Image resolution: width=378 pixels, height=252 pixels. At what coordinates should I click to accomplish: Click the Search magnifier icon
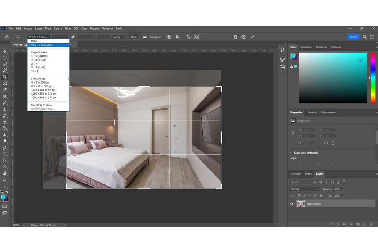(365, 37)
